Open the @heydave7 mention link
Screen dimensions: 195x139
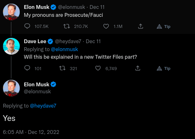pyautogui.click(x=43, y=106)
